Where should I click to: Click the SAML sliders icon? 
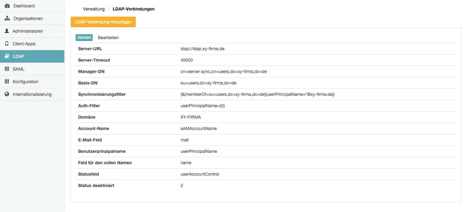7,69
